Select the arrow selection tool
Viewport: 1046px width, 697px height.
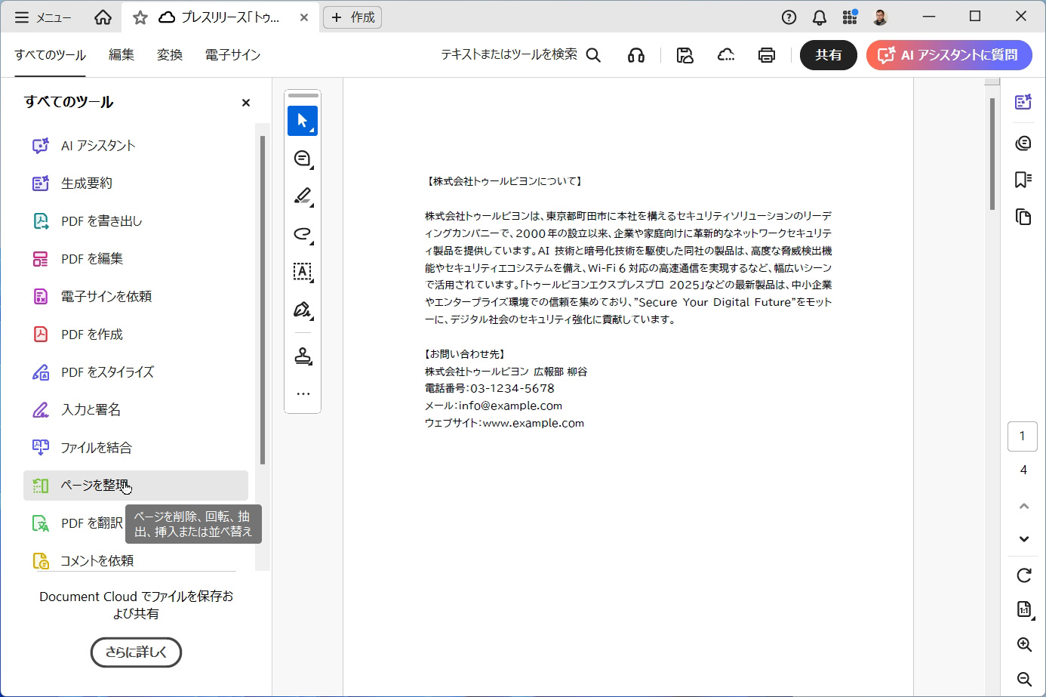[302, 121]
